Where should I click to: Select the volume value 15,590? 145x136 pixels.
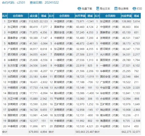[x=34, y=104]
